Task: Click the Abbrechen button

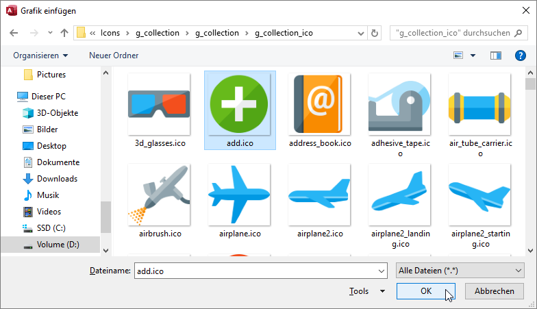Action: coord(495,291)
